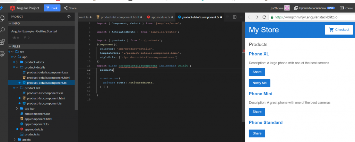Click Share under Phone XL
Image resolution: width=355 pixels, height=142 pixels.
257,72
